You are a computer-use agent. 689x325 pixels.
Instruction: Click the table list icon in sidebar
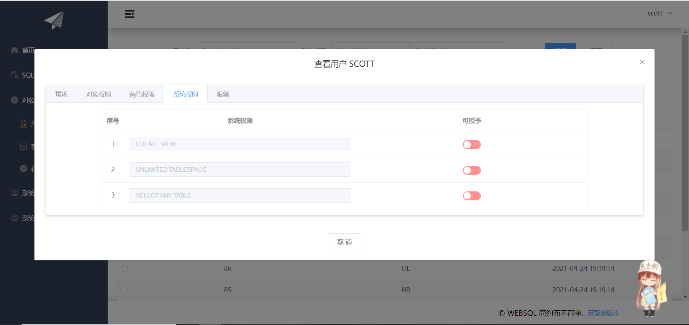[x=23, y=146]
